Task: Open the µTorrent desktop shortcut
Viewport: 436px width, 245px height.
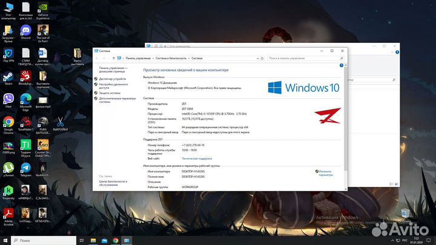Action: pyautogui.click(x=8, y=170)
